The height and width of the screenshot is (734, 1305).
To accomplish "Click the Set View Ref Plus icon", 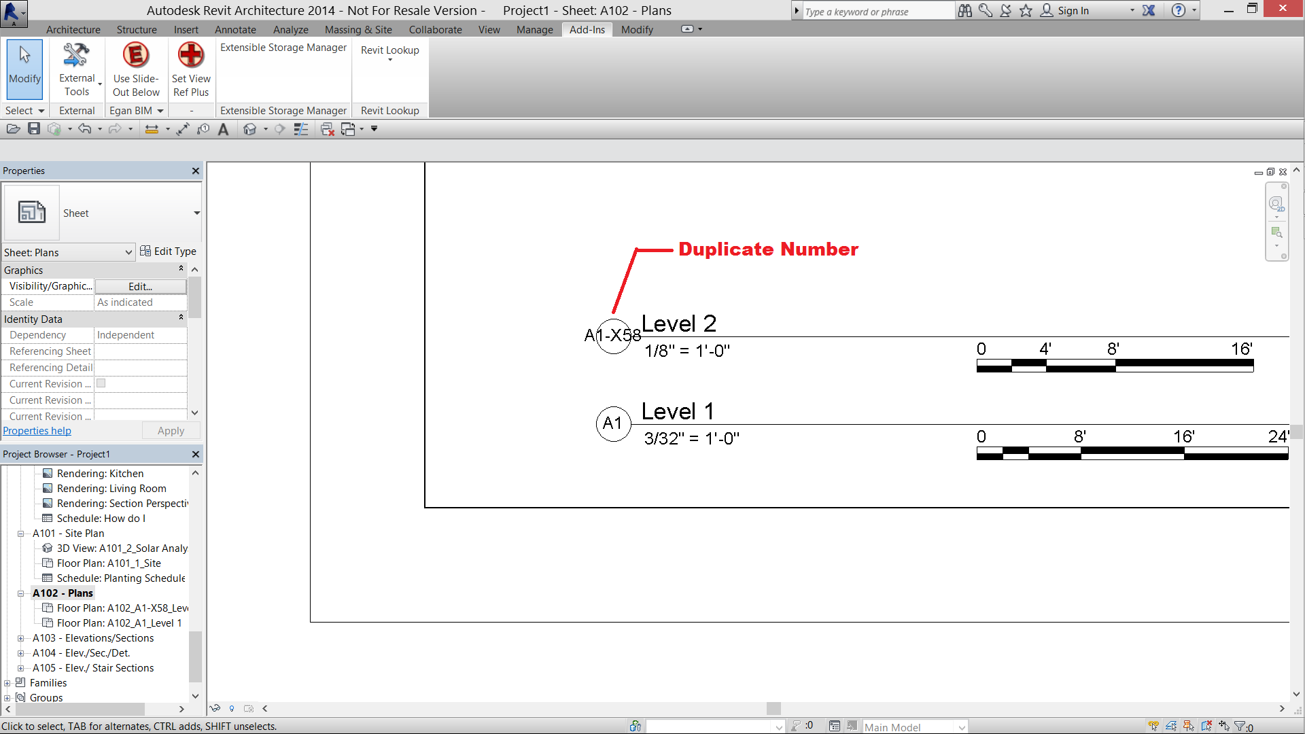I will click(191, 69).
